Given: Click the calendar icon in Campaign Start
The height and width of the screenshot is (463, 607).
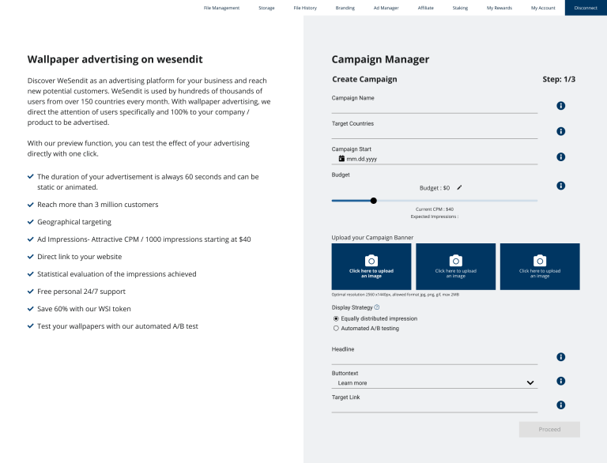Looking at the screenshot, I should tap(341, 158).
